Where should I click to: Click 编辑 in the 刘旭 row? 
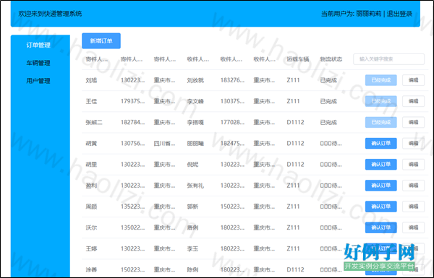click(413, 80)
